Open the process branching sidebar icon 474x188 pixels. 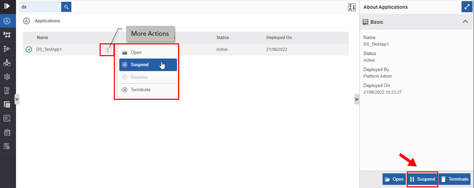tap(7, 49)
